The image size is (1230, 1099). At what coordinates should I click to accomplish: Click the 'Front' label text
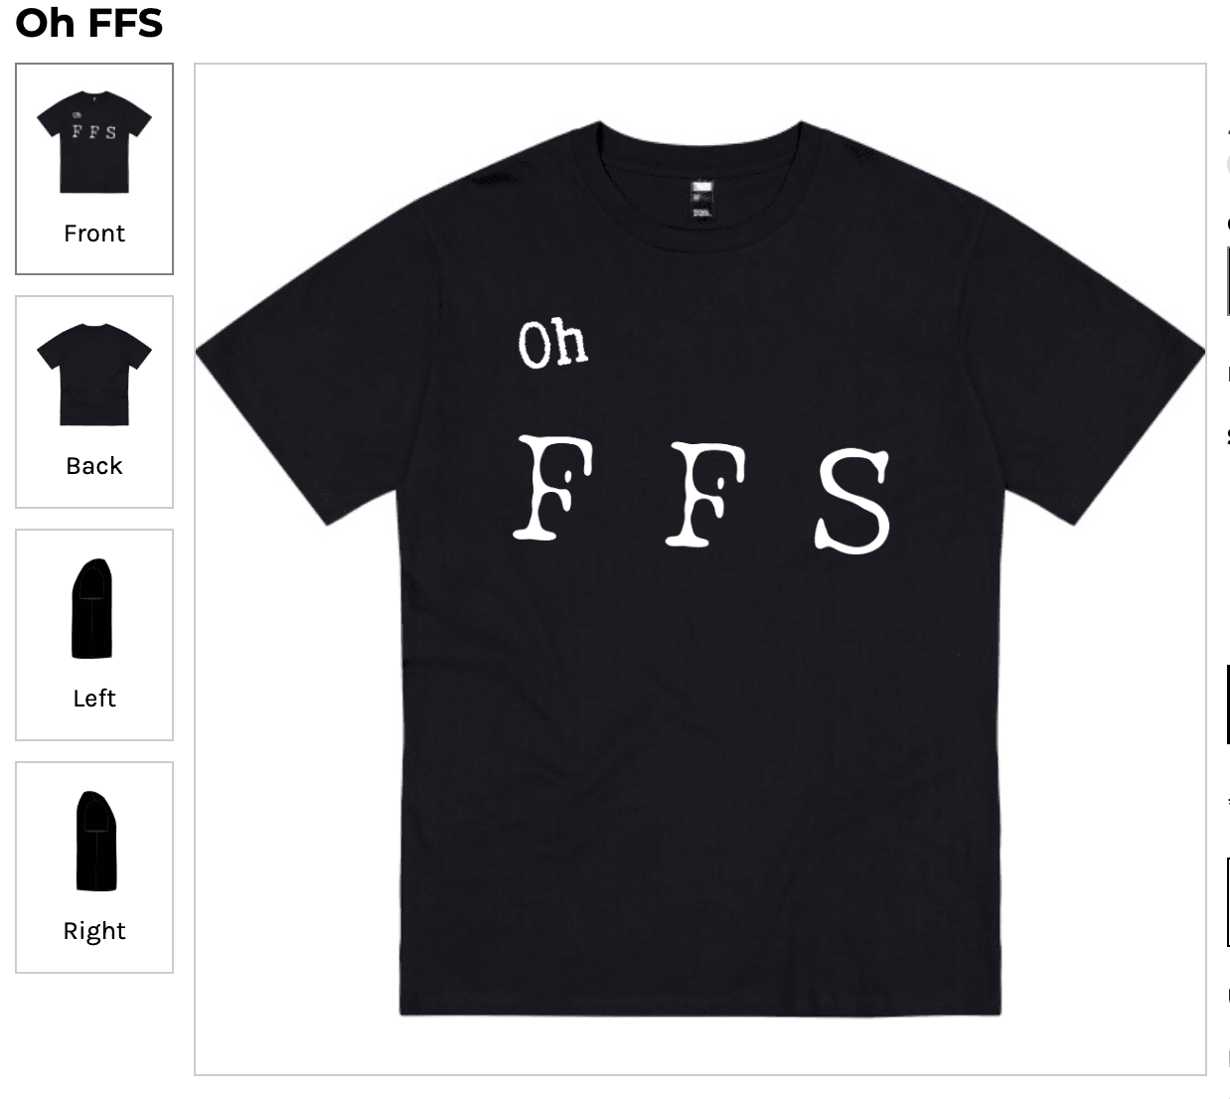pyautogui.click(x=94, y=234)
